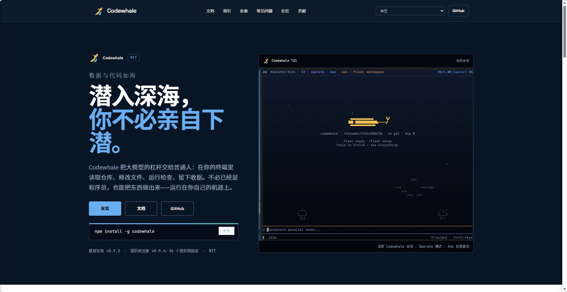
Task: Click the Codewhale TUI window icon
Action: point(266,61)
